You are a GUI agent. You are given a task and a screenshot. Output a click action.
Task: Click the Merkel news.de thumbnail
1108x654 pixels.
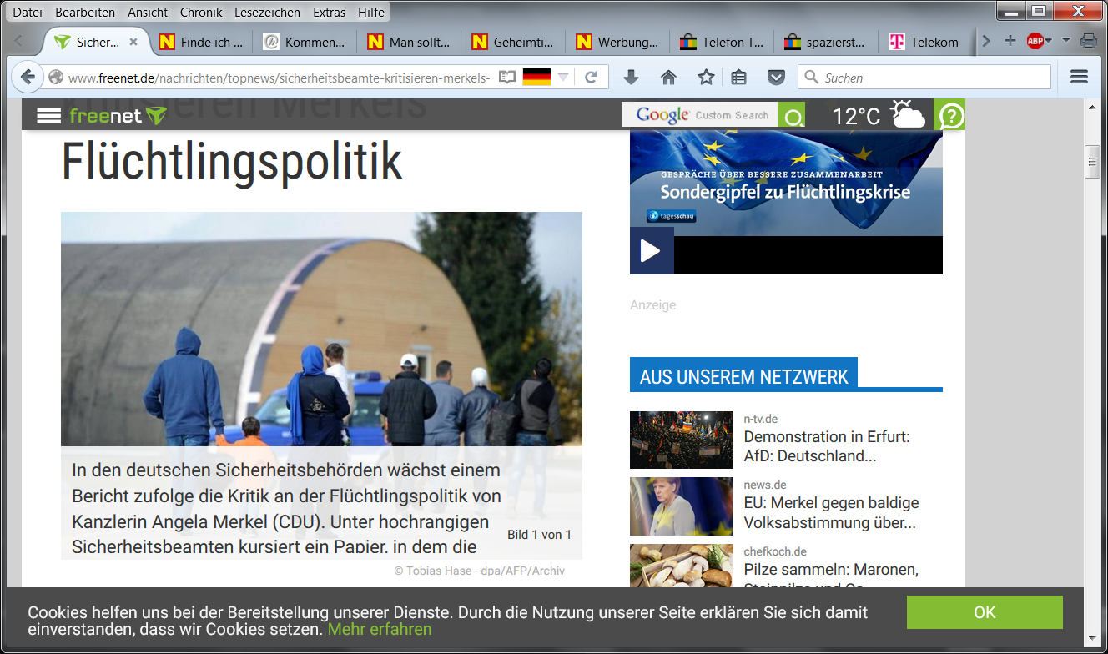click(682, 506)
